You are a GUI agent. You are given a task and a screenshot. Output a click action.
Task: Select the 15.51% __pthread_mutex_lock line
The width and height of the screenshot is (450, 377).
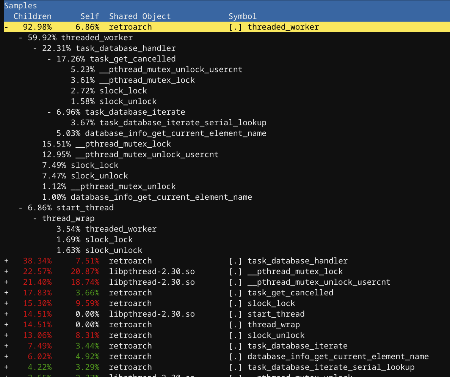[x=107, y=144]
